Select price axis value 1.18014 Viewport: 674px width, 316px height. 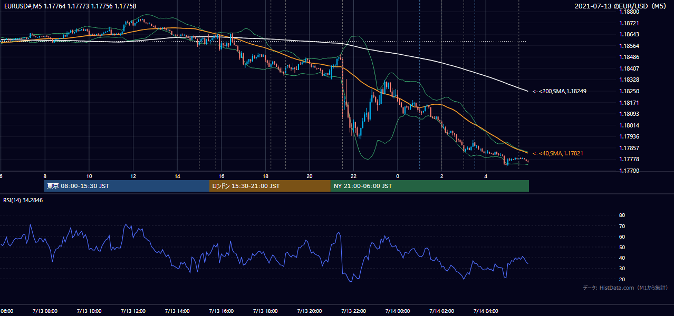[x=629, y=125]
